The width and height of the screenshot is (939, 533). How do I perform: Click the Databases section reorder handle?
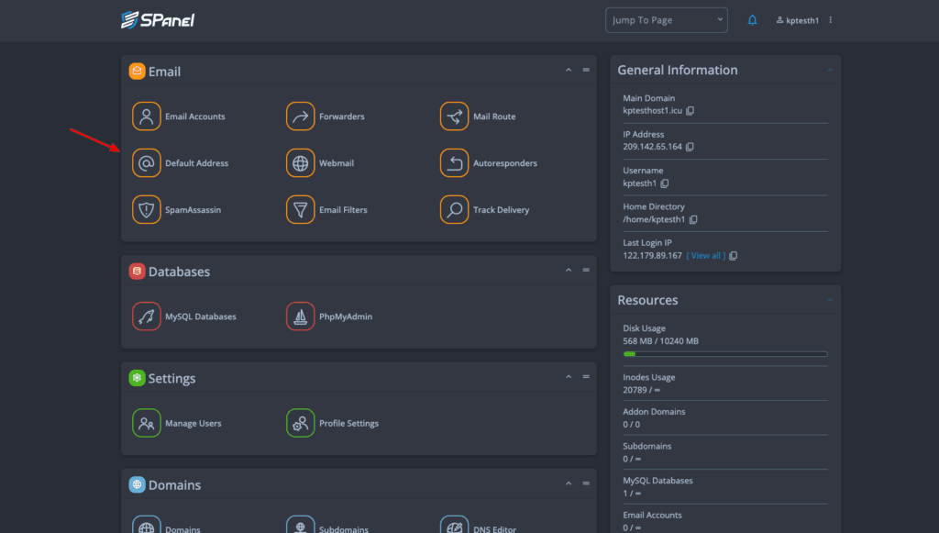(586, 270)
